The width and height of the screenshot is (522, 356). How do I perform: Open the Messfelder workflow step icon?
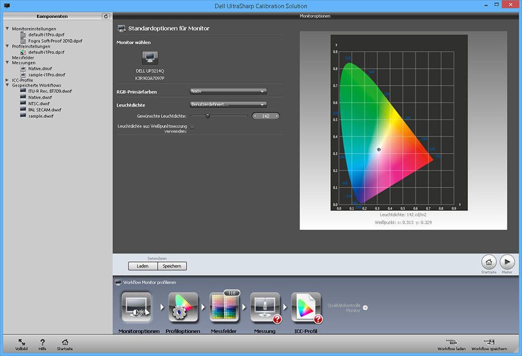[x=224, y=307]
